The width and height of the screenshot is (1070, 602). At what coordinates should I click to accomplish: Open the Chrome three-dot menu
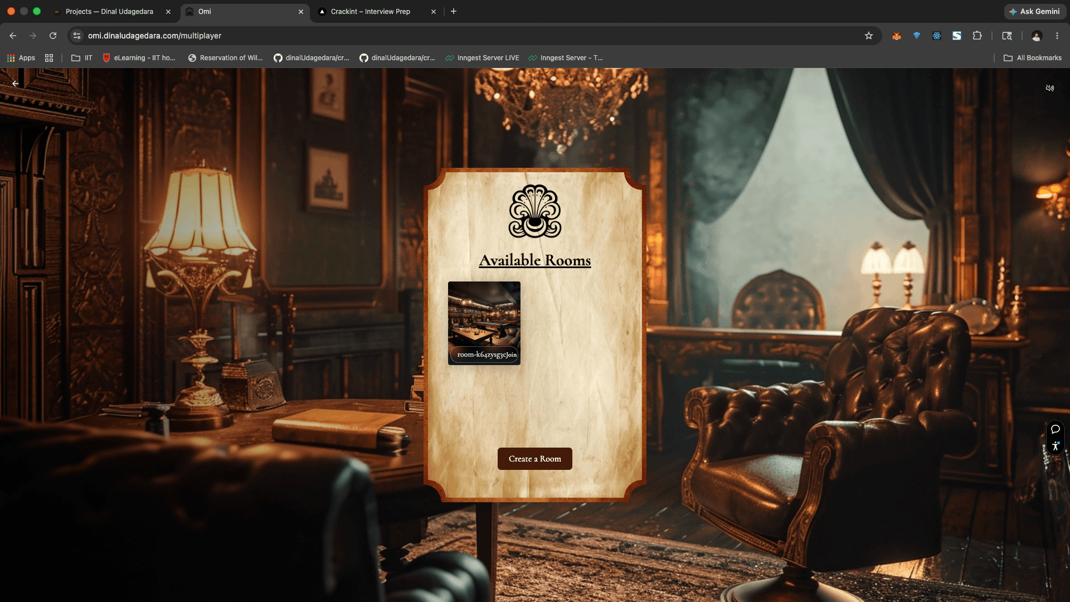1057,36
